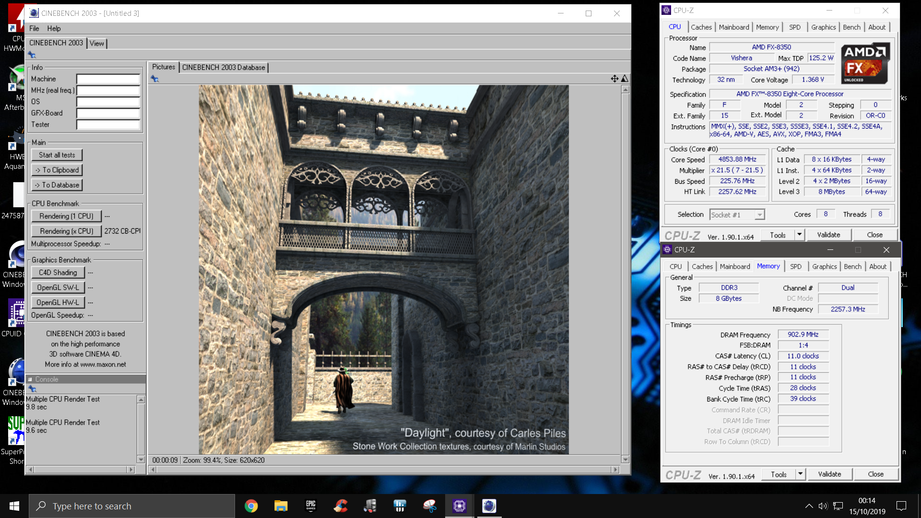Click the network icon in system tray
The height and width of the screenshot is (518, 921).
coord(838,506)
